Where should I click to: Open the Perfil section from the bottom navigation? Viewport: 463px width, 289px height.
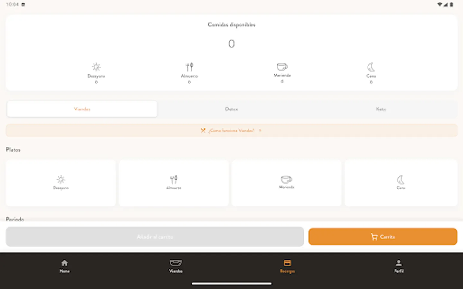click(399, 266)
